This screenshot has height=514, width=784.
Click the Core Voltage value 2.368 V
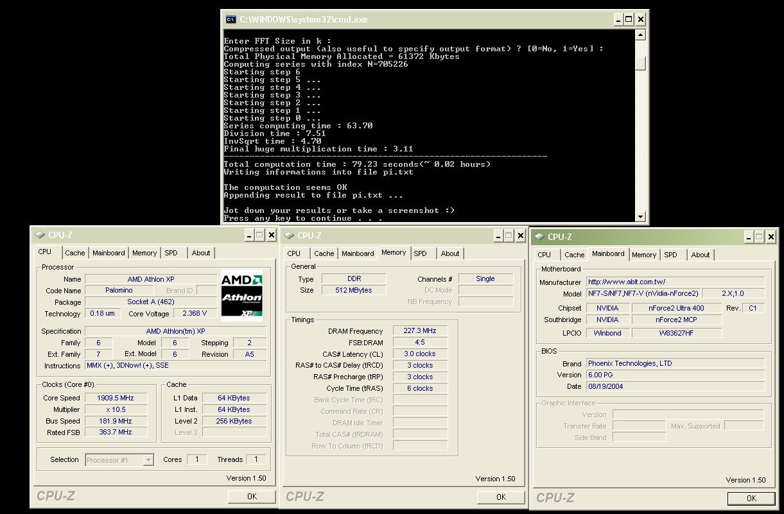click(195, 314)
